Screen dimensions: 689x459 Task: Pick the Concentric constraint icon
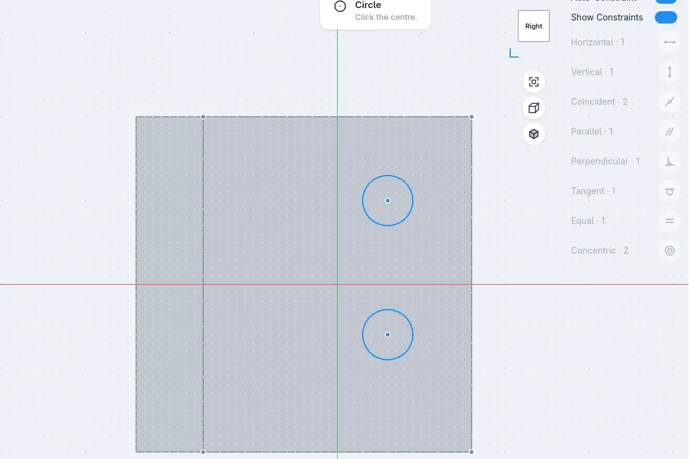pos(669,251)
